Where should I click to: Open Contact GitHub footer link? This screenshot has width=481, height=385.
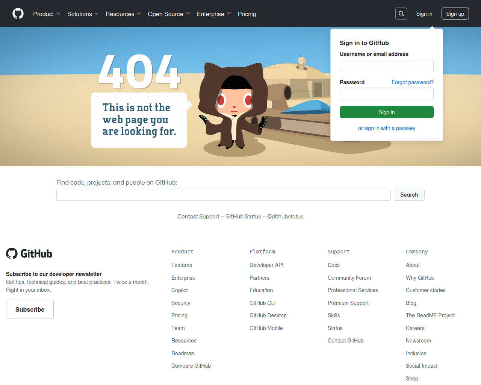[x=346, y=341]
